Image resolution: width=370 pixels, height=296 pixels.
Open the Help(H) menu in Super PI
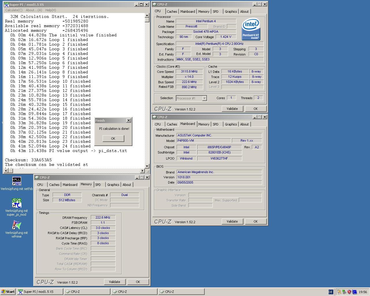point(51,10)
